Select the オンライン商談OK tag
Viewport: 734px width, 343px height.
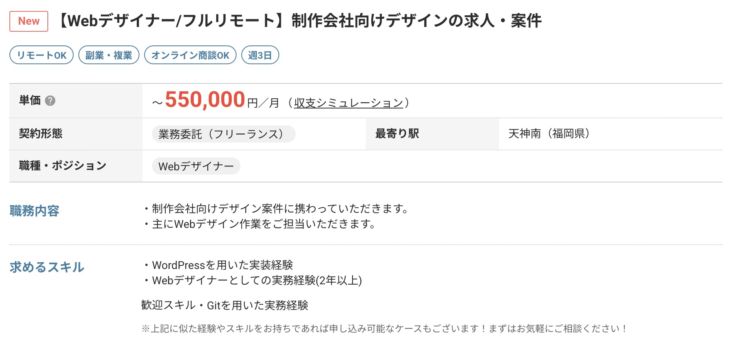[x=190, y=55]
